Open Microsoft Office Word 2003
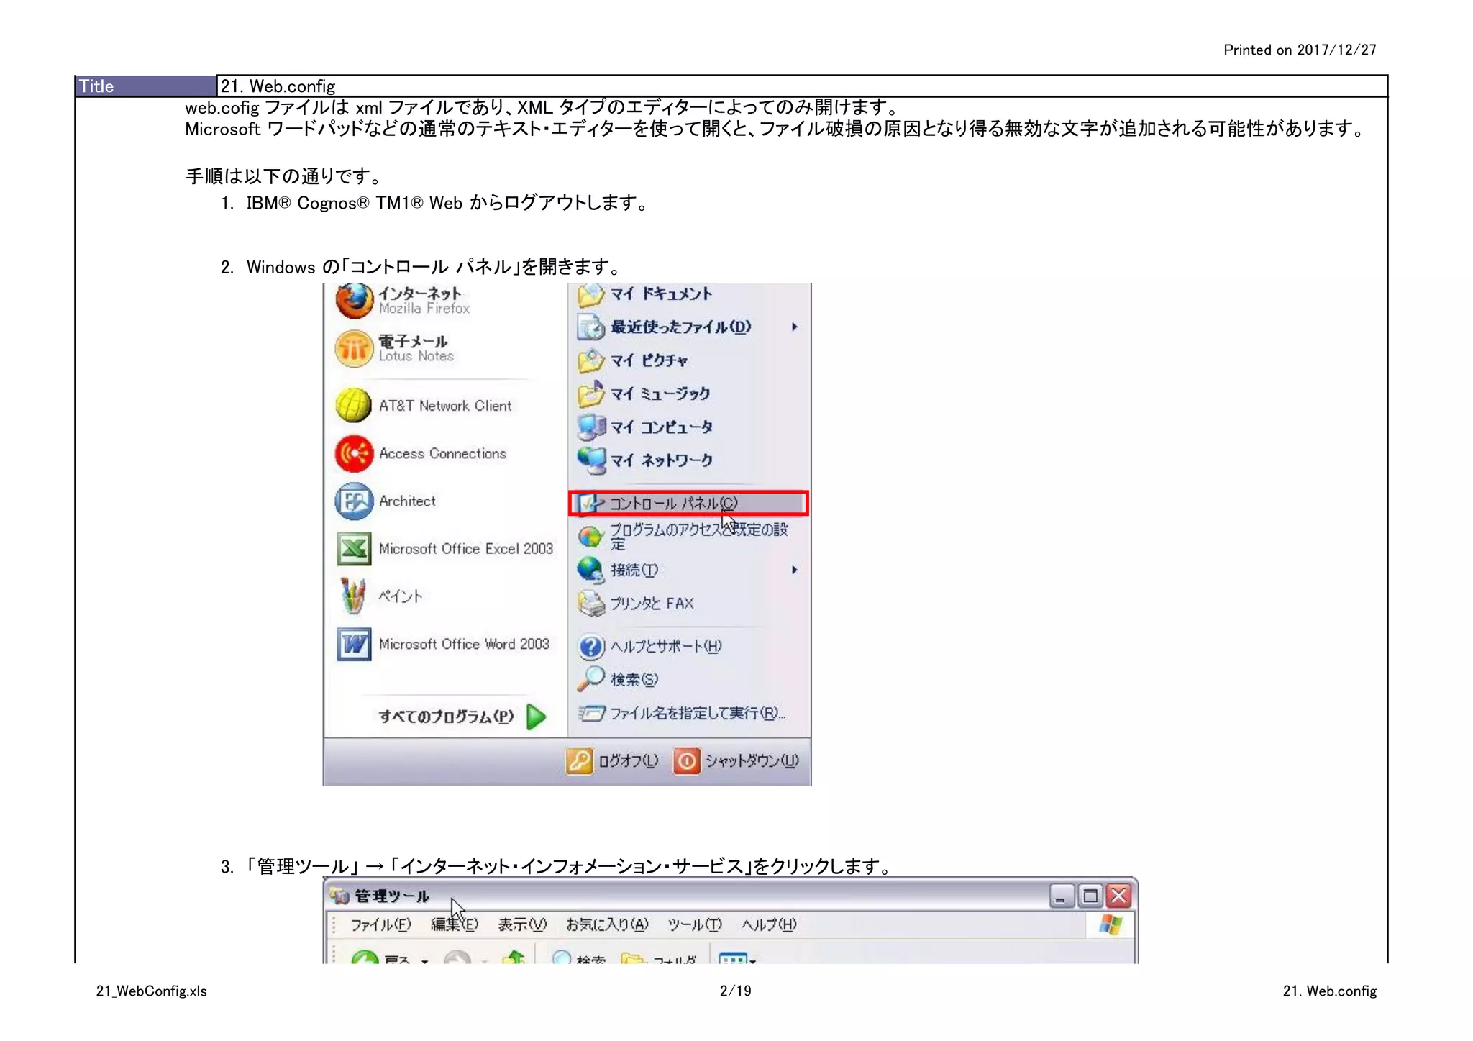Image resolution: width=1473 pixels, height=1041 pixels. 463,645
